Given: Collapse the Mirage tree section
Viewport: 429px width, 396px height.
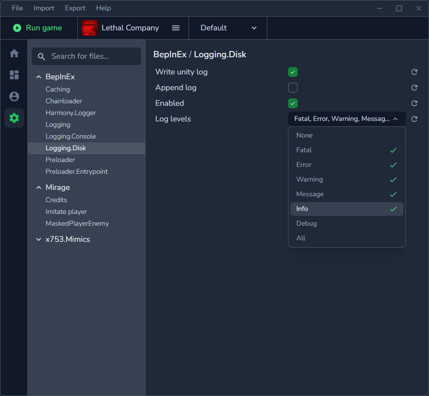Looking at the screenshot, I should (39, 187).
